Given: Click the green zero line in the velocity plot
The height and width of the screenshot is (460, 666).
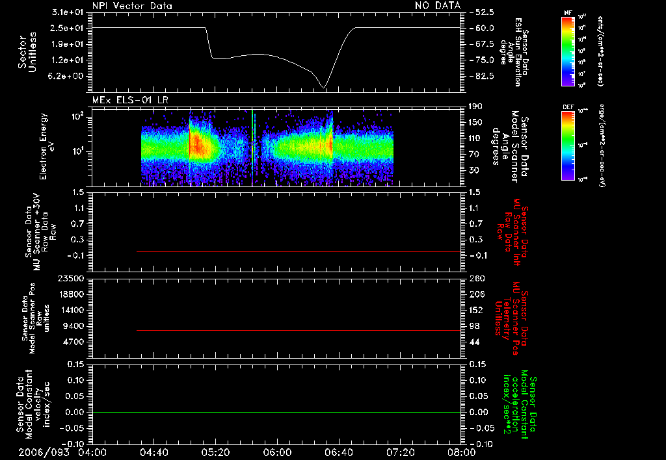Looking at the screenshot, I should [x=276, y=412].
